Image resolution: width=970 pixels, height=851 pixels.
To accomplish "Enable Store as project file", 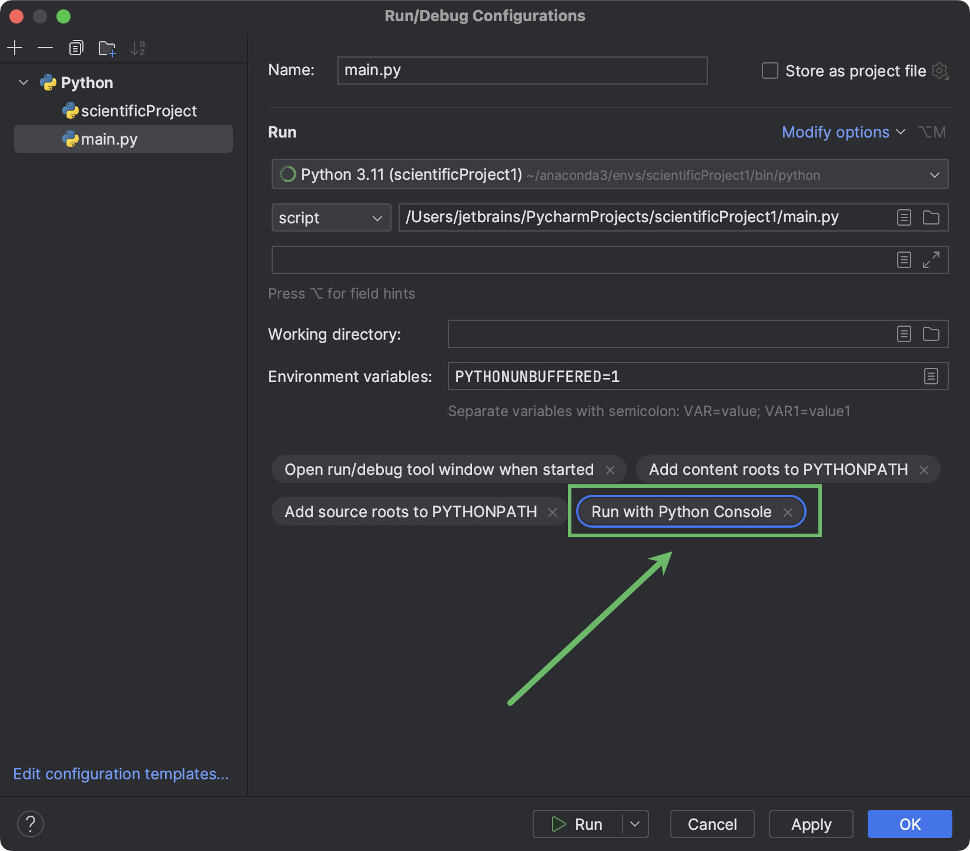I will tap(770, 70).
